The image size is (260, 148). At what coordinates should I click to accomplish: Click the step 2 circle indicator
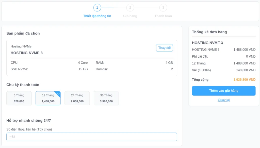coord(130,8)
